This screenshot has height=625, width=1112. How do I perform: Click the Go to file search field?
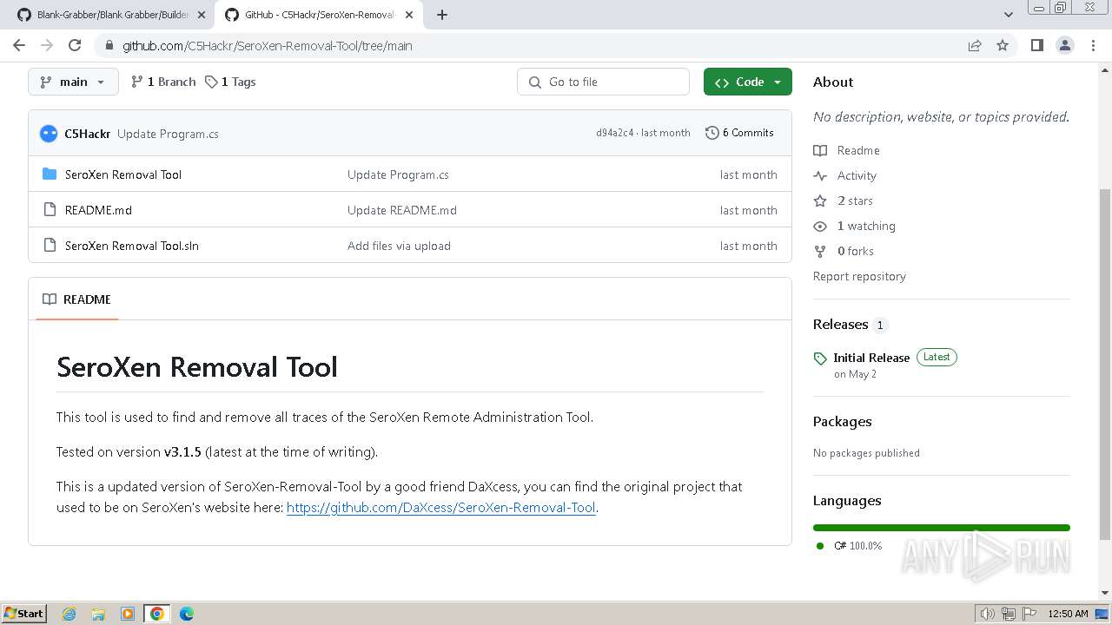[603, 82]
